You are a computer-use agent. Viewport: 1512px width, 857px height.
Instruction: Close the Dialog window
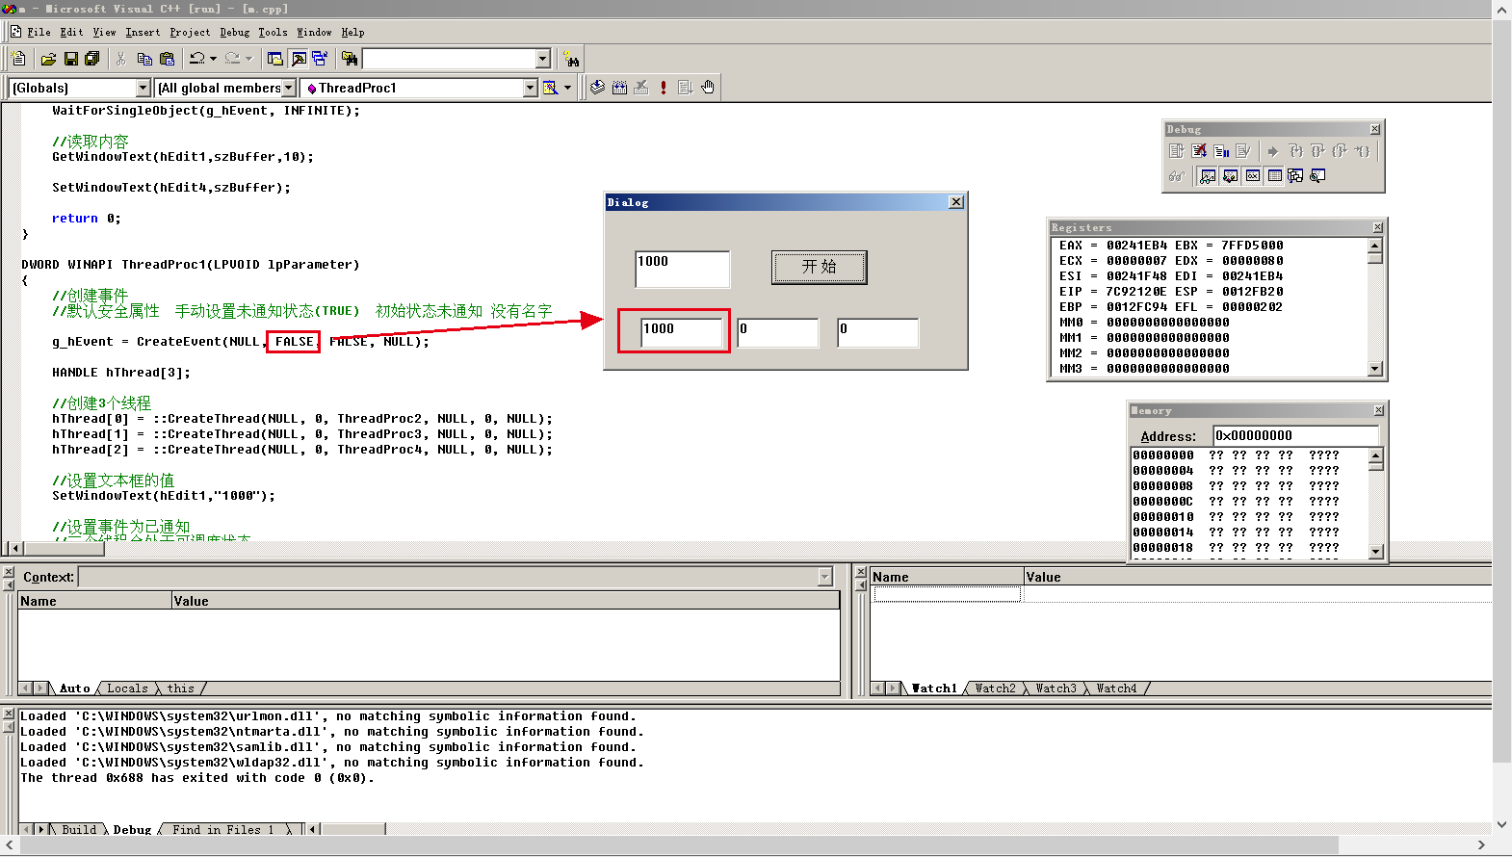(955, 202)
